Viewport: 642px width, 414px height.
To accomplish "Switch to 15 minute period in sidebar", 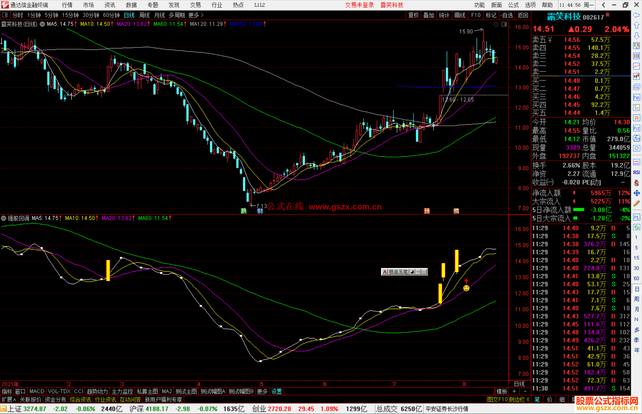I will pos(636,258).
